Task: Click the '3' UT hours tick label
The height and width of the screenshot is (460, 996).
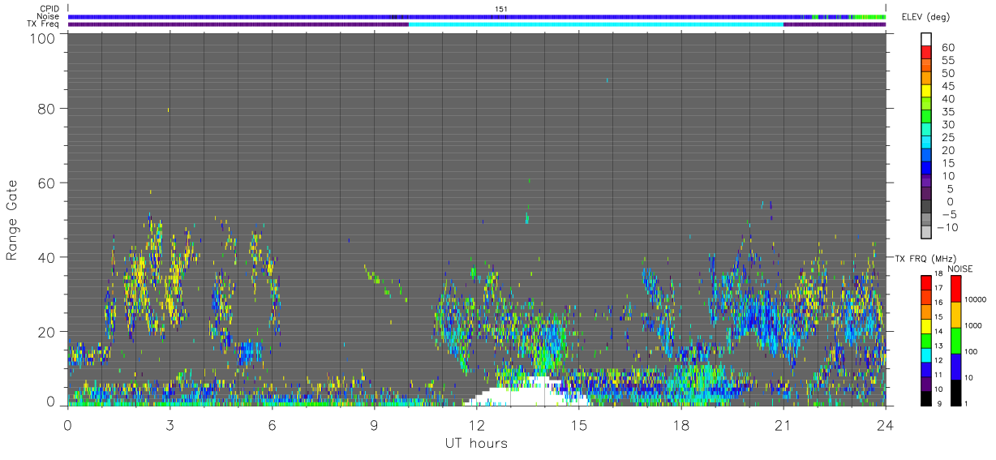Action: 170,424
